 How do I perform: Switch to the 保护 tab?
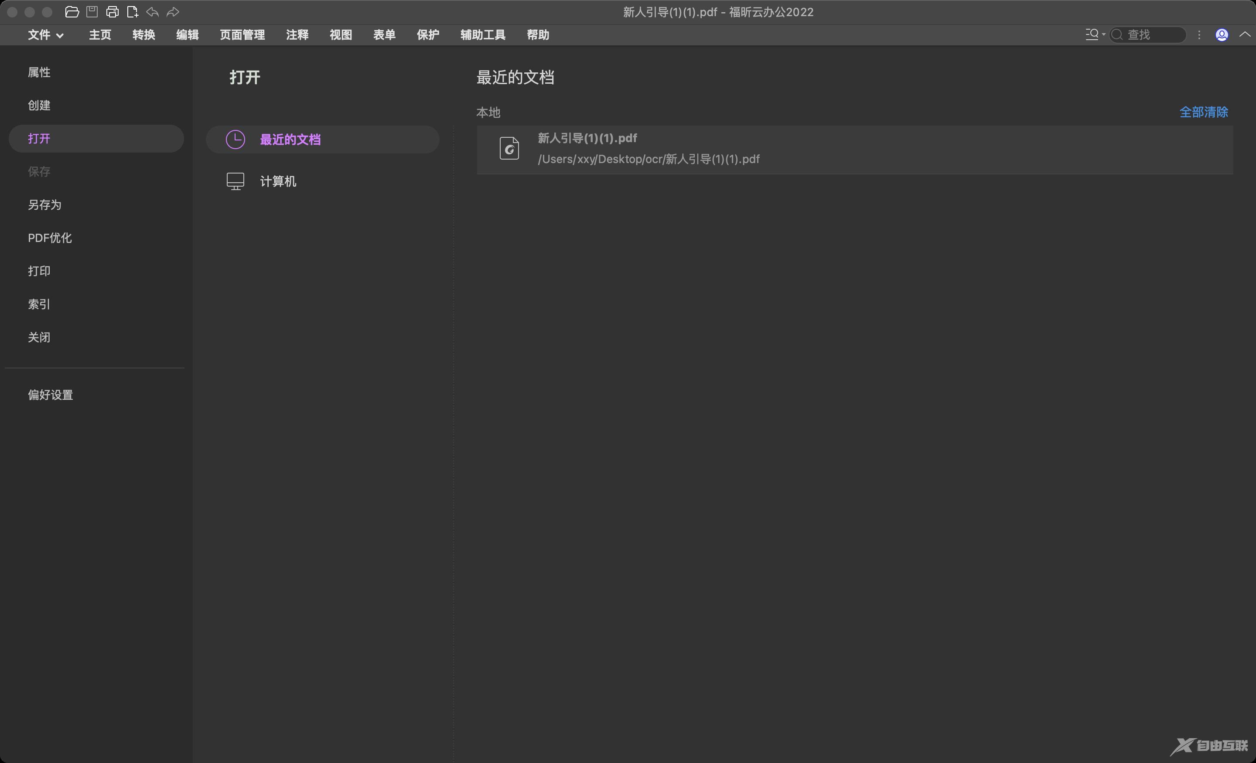tap(428, 34)
